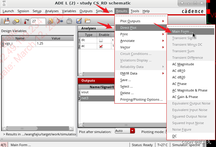Click the open folder toolbar icon

(x=88, y=21)
